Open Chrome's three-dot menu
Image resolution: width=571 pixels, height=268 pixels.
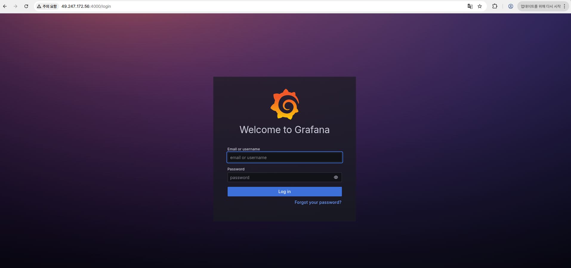tap(564, 6)
